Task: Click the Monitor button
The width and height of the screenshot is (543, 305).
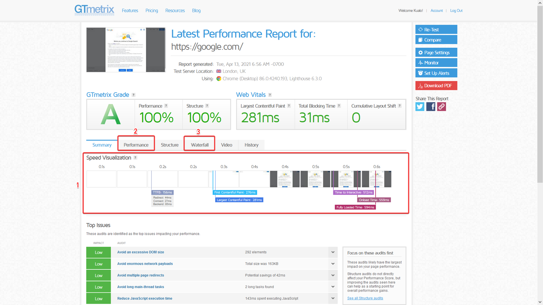Action: tap(436, 63)
